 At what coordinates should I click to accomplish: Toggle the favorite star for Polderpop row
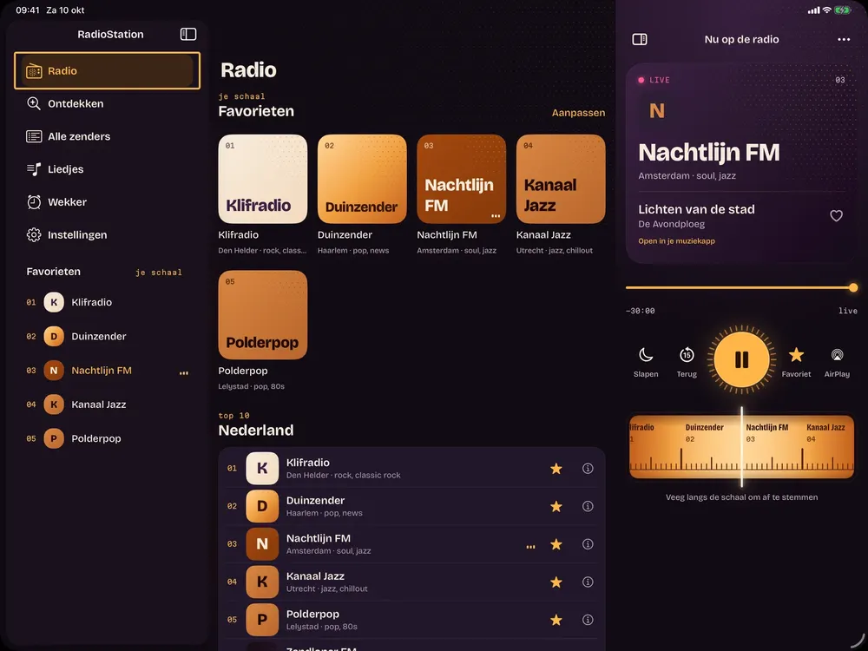(556, 620)
